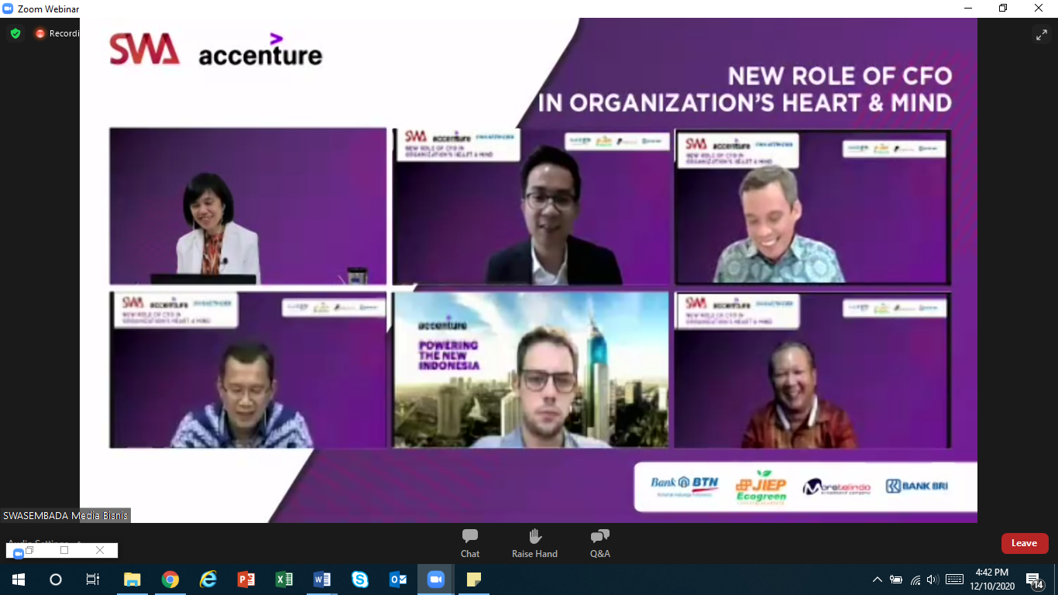Close the small floating Zoom window
This screenshot has height=595, width=1058.
click(100, 551)
